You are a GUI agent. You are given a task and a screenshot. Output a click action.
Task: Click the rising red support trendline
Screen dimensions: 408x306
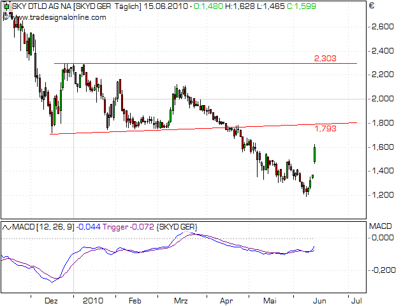(203, 128)
